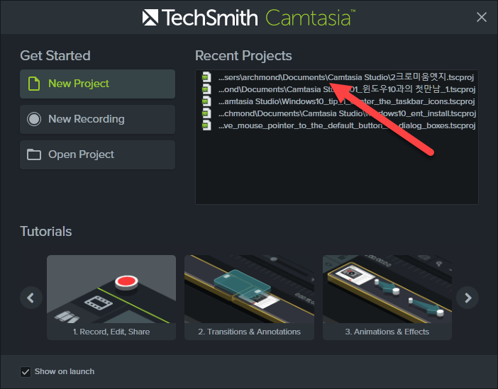Click the New Project button
This screenshot has width=498, height=389.
coord(97,84)
